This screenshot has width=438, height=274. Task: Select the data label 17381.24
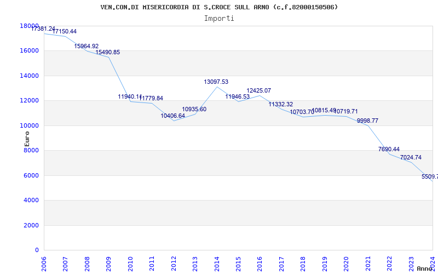coord(43,28)
